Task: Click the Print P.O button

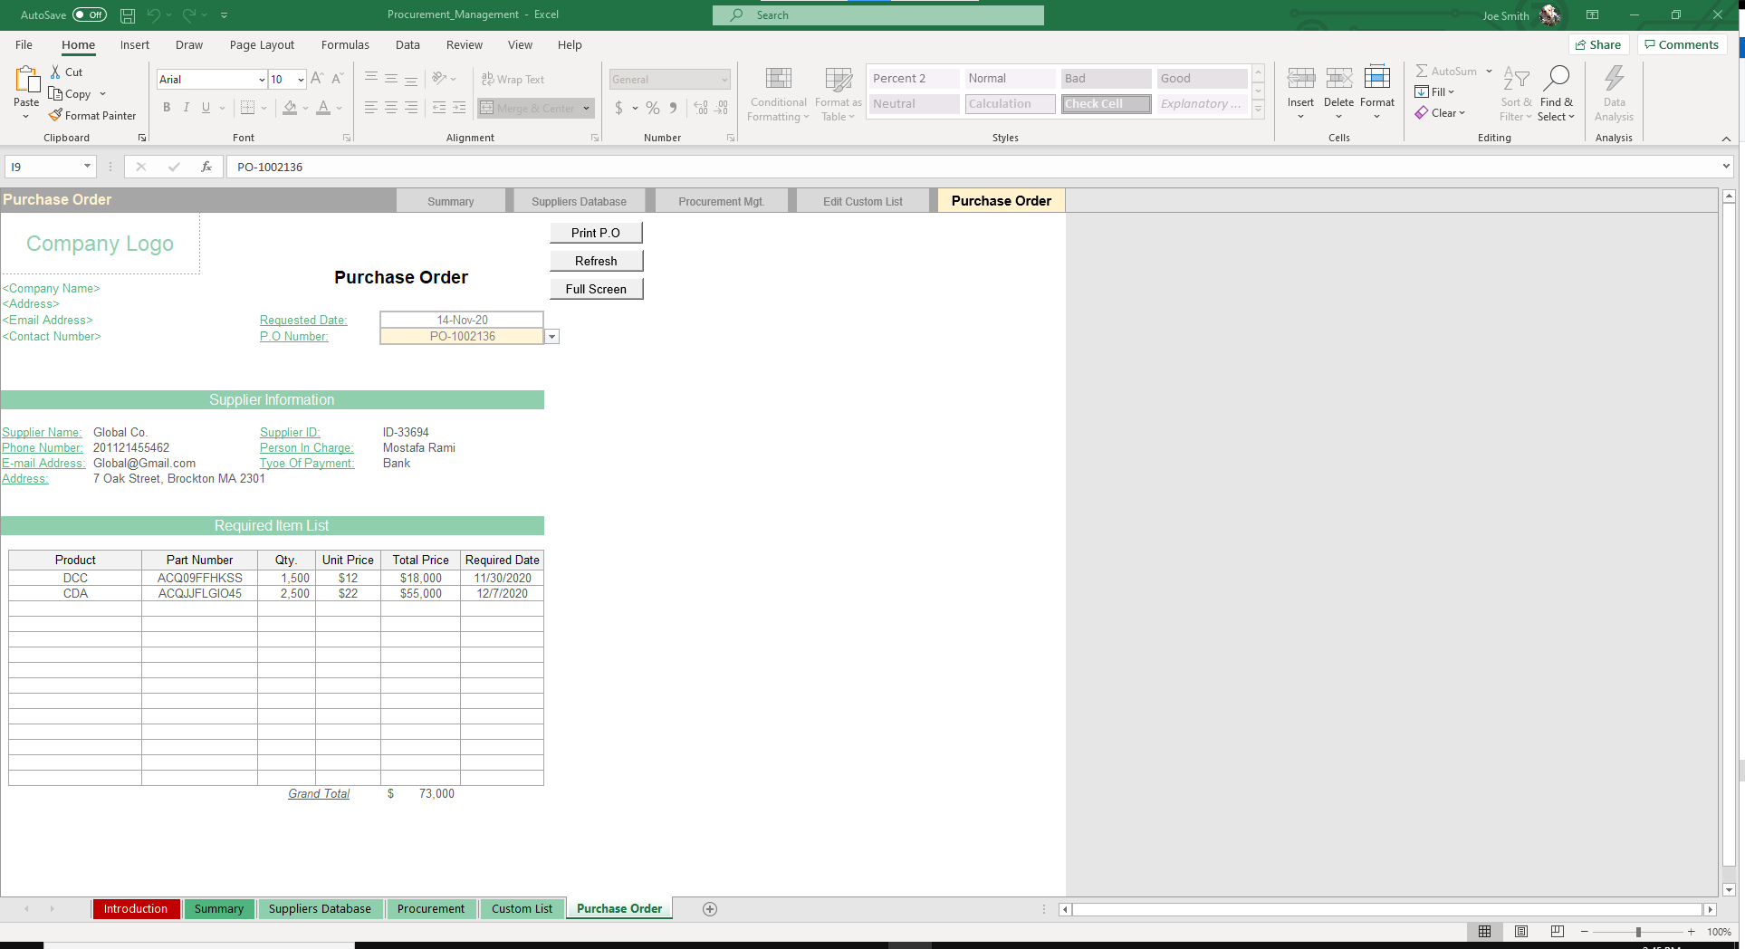Action: (596, 233)
